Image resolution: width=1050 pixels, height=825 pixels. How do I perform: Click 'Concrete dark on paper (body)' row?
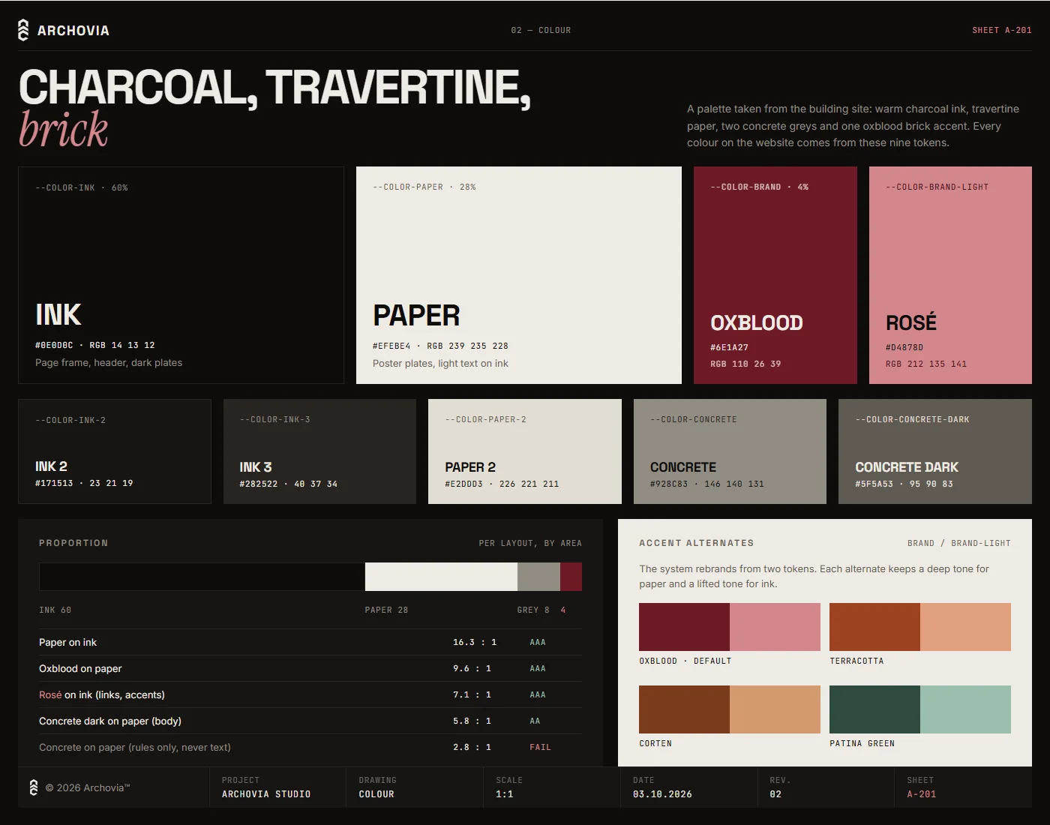(x=310, y=721)
